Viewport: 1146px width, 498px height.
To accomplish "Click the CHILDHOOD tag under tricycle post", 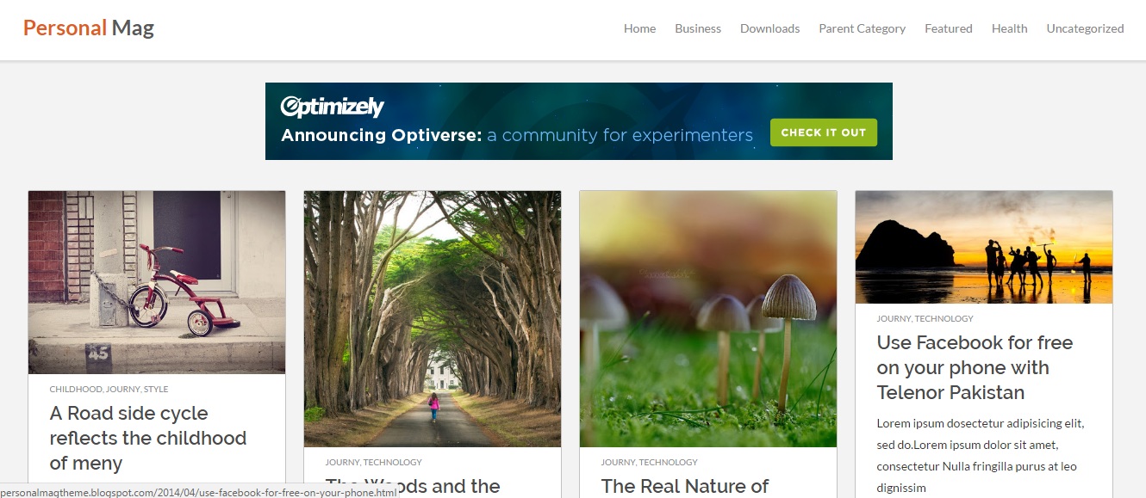I will click(76, 390).
